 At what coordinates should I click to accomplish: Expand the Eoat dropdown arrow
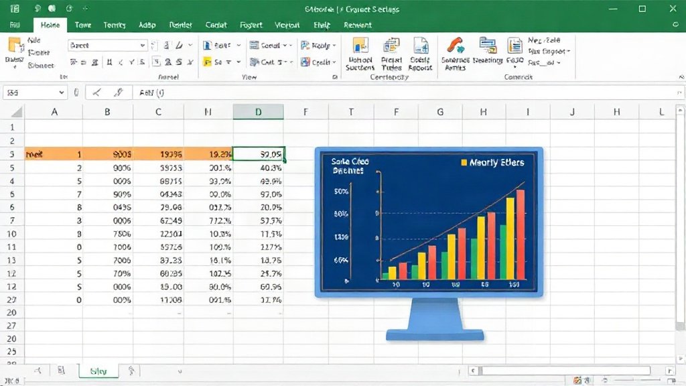tap(238, 45)
